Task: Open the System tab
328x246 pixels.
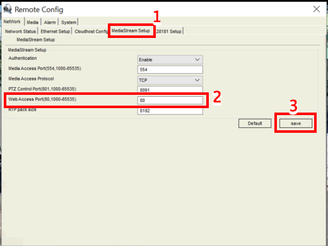Action: tap(69, 22)
